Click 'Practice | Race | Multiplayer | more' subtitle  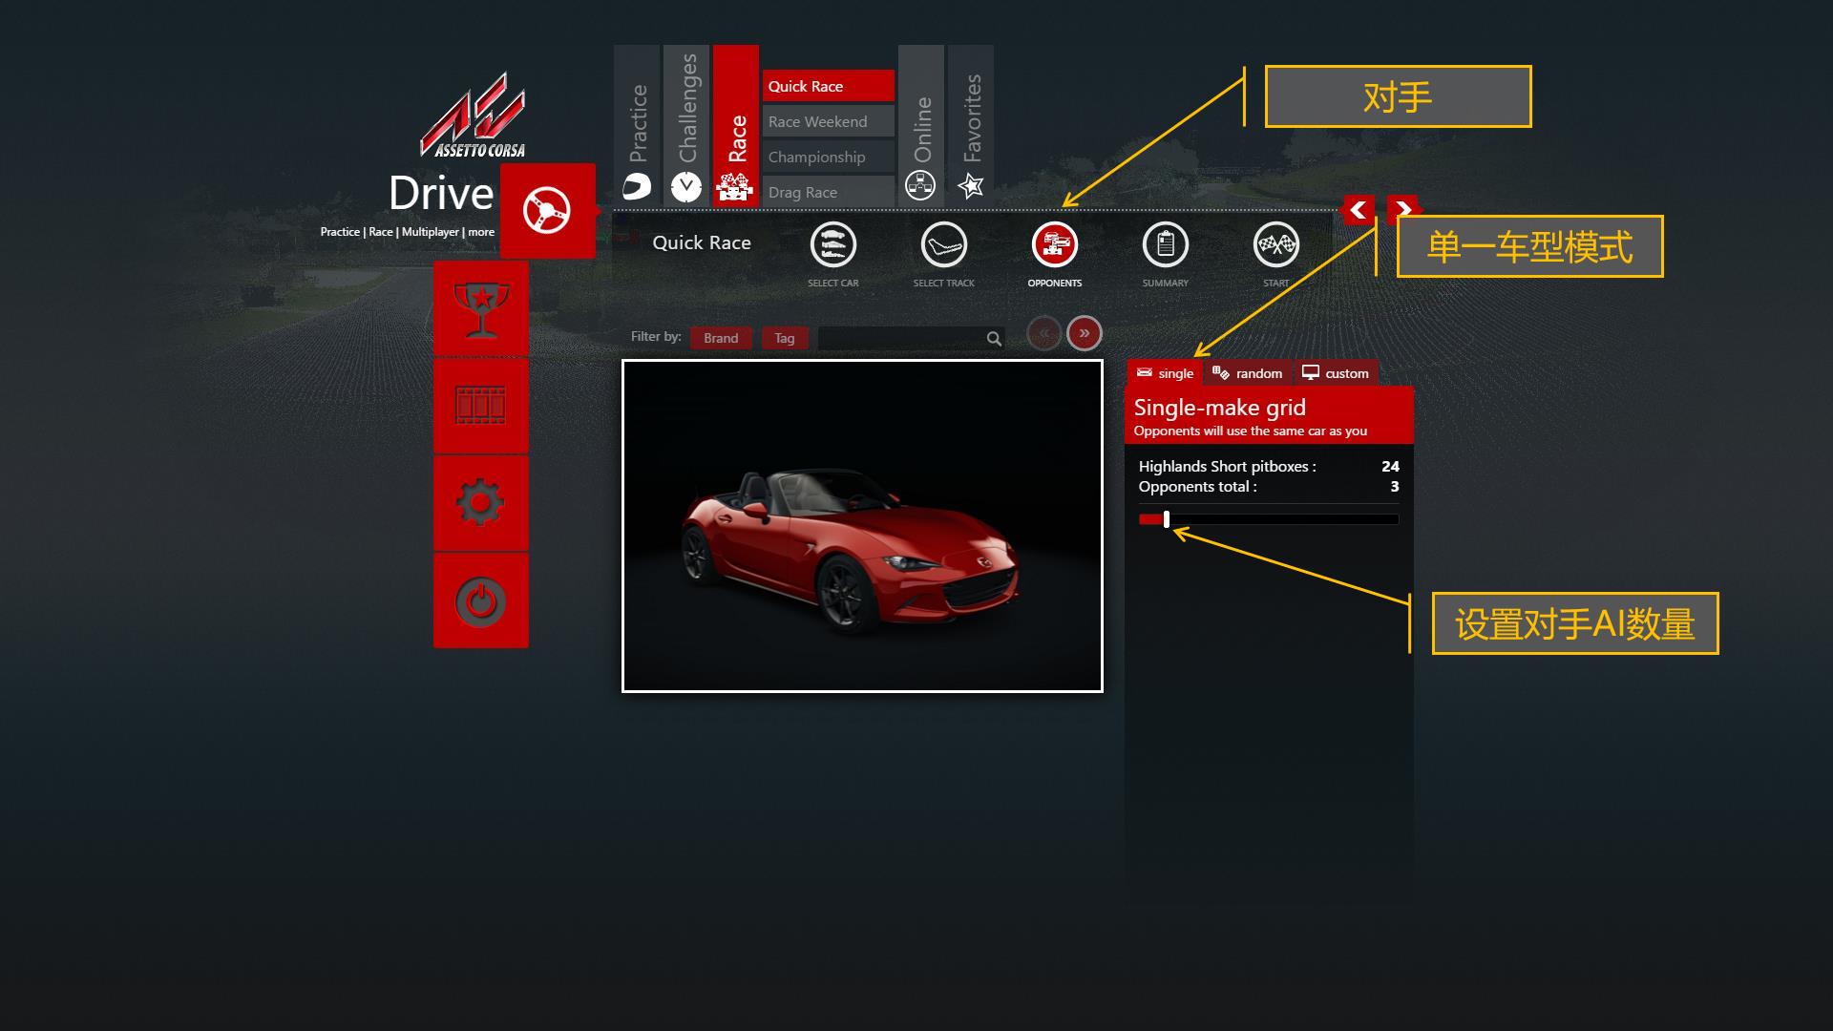408,232
